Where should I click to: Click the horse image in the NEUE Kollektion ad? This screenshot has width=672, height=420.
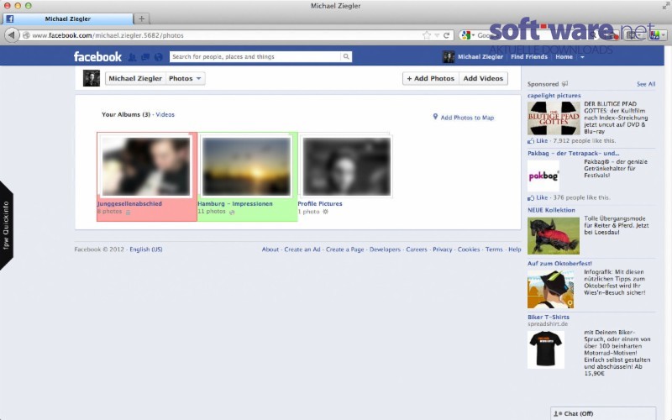[554, 236]
